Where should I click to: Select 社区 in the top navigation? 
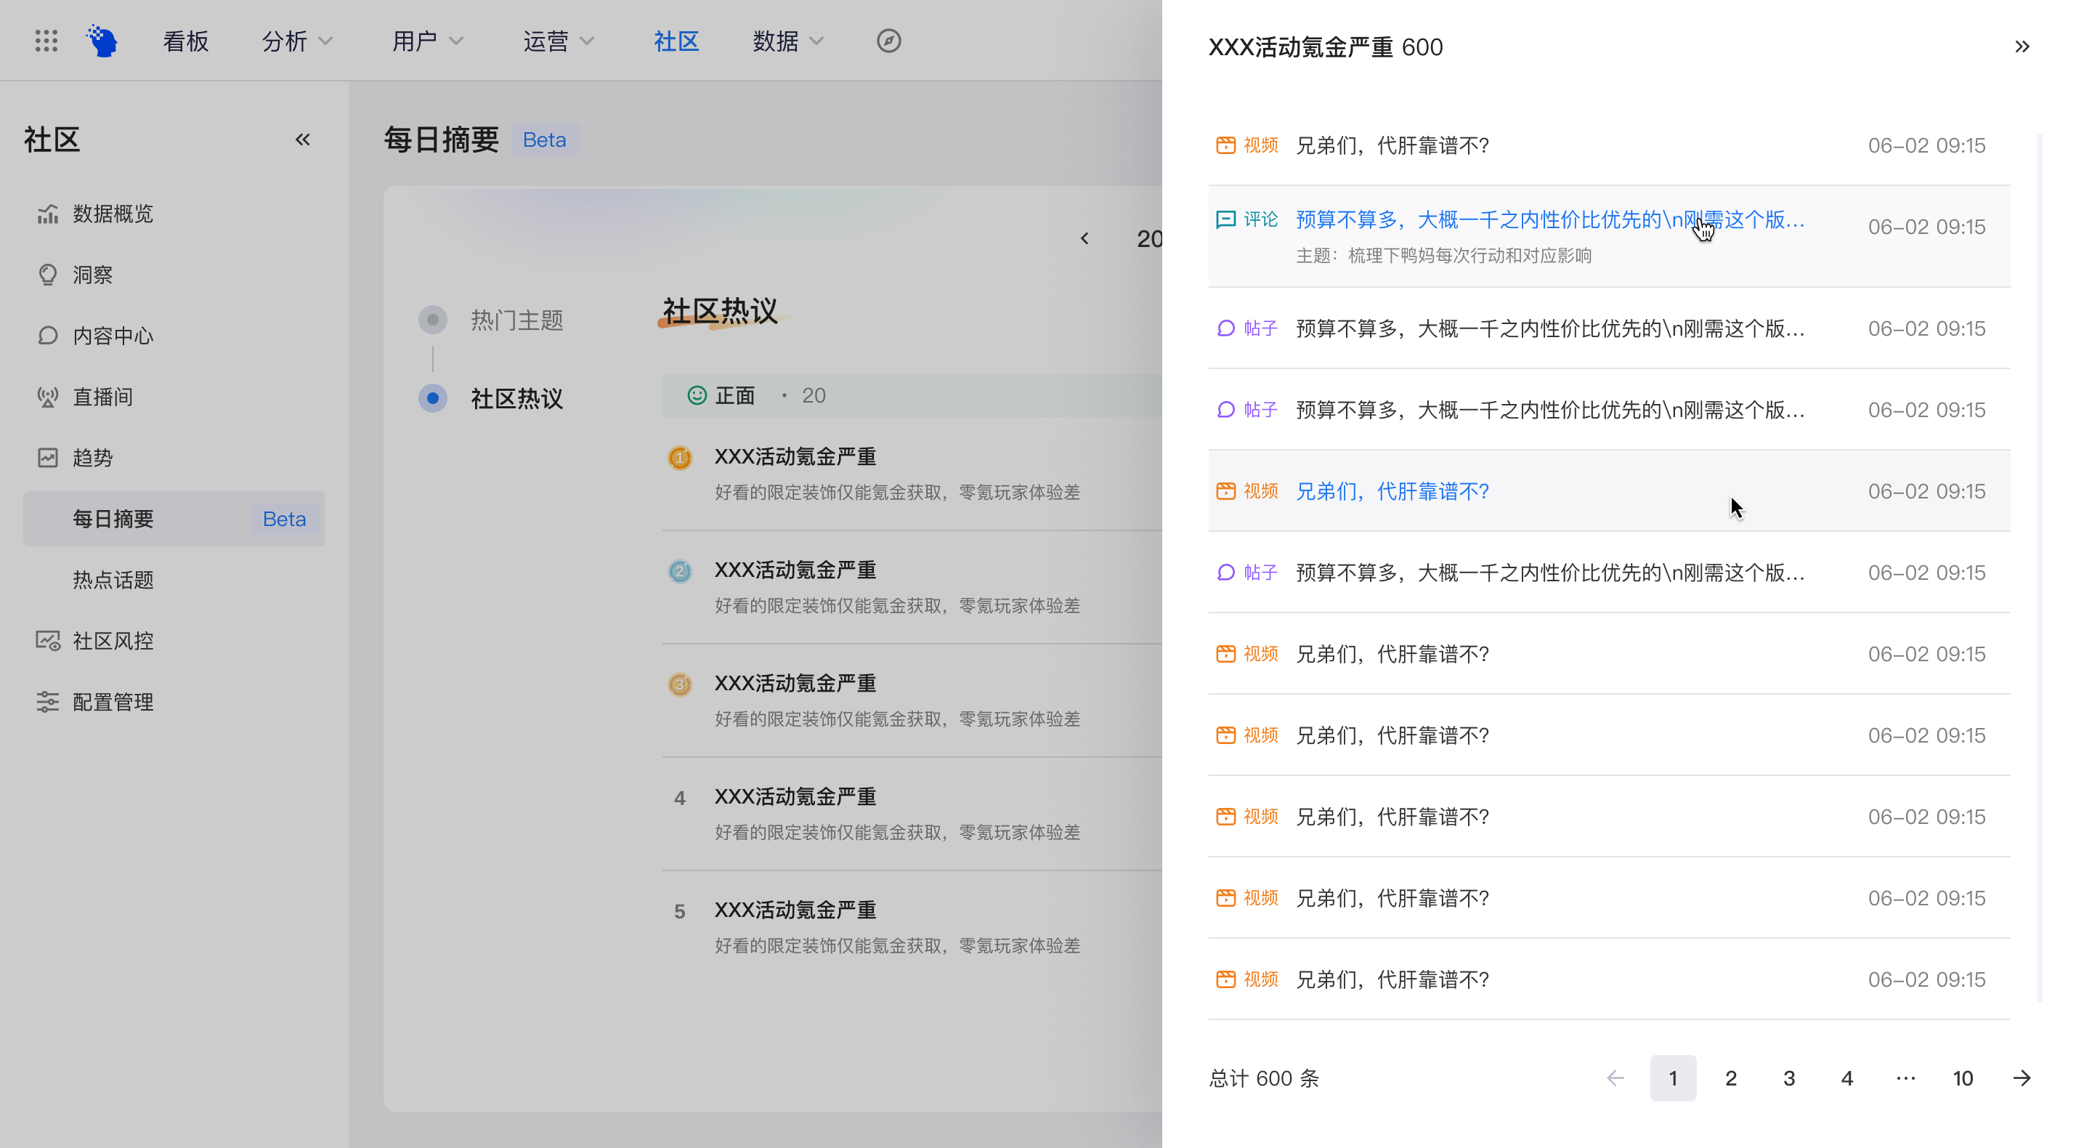(676, 41)
